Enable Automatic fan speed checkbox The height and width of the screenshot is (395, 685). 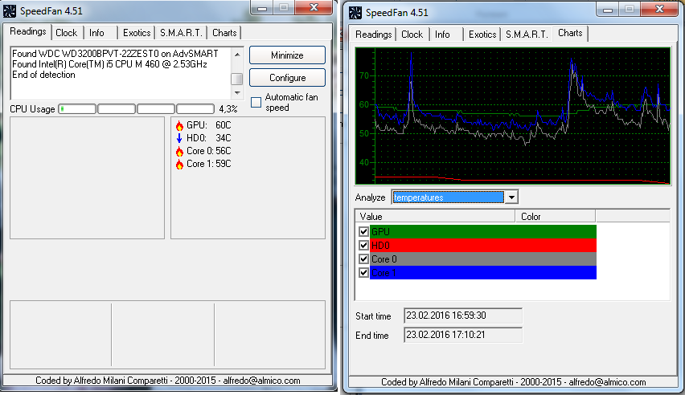(x=256, y=102)
